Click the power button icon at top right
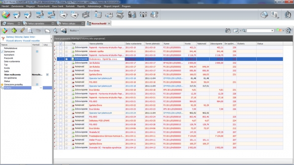 (x=288, y=15)
